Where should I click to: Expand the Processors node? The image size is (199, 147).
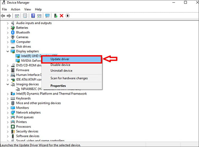8,127
